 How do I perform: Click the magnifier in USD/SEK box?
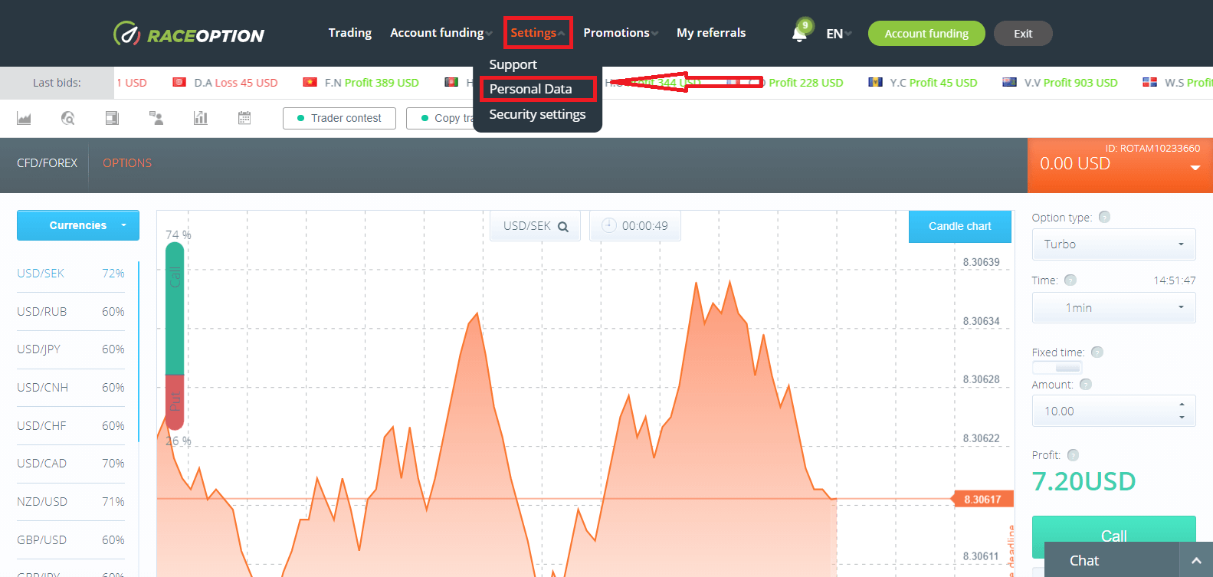pyautogui.click(x=563, y=227)
